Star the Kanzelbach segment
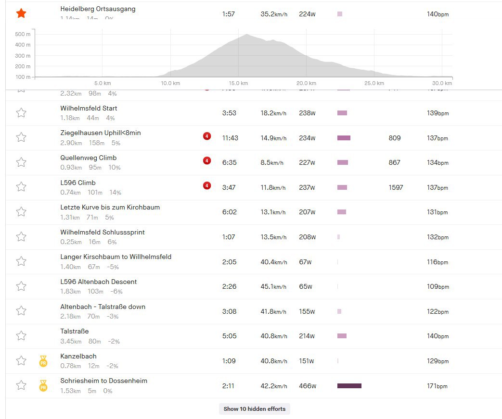This screenshot has width=502, height=419. (21, 360)
